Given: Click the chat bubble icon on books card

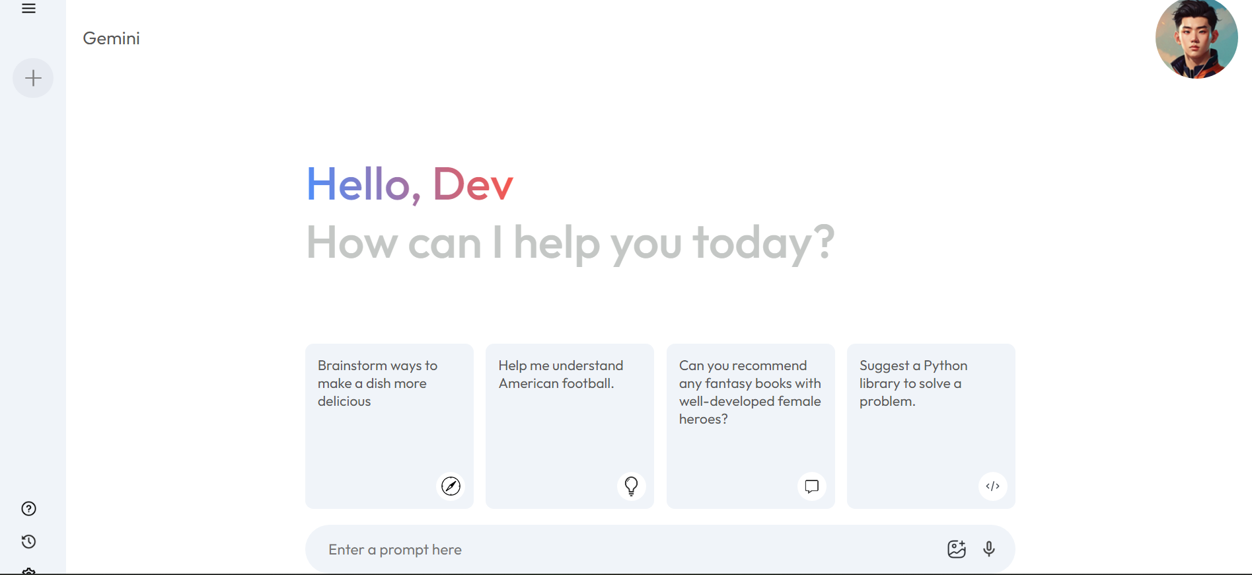Looking at the screenshot, I should point(811,486).
